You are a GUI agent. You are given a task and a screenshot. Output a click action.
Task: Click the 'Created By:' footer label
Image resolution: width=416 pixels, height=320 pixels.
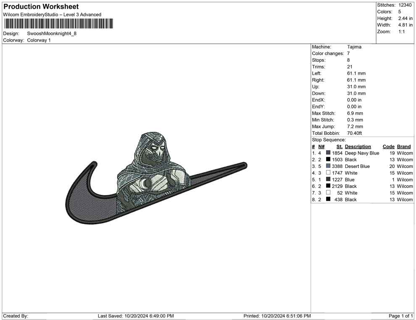(16, 316)
